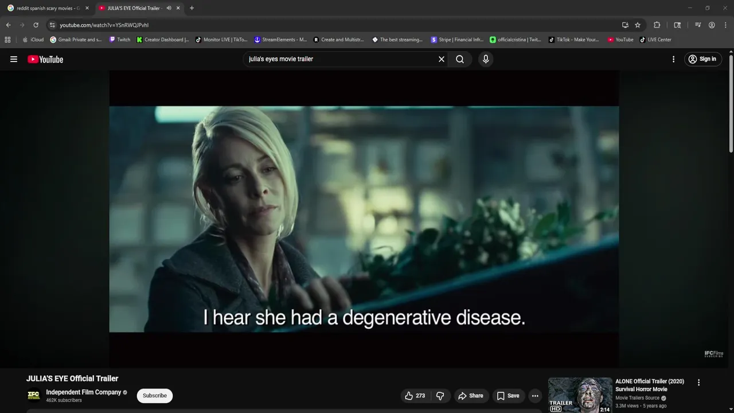
Task: Go to the YouTube home logo
Action: [45, 59]
